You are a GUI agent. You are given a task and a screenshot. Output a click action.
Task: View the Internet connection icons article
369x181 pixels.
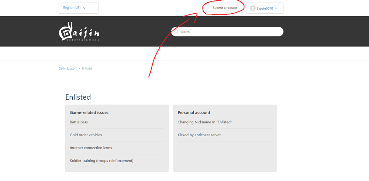tap(91, 148)
